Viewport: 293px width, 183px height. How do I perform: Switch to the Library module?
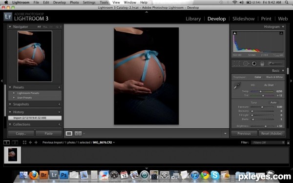tap(193, 19)
